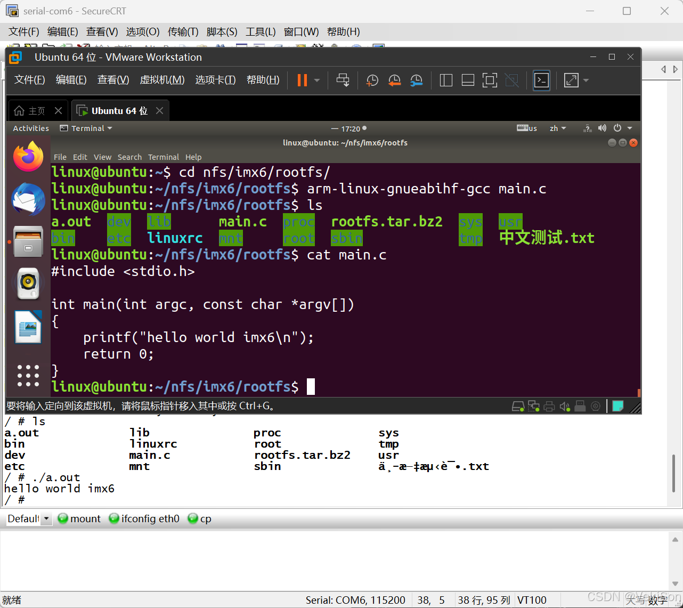Click the ifconfig eth0 button

[144, 518]
